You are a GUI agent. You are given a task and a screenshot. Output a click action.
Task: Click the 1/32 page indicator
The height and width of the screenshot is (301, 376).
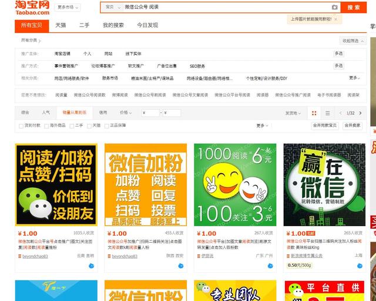[350, 113]
